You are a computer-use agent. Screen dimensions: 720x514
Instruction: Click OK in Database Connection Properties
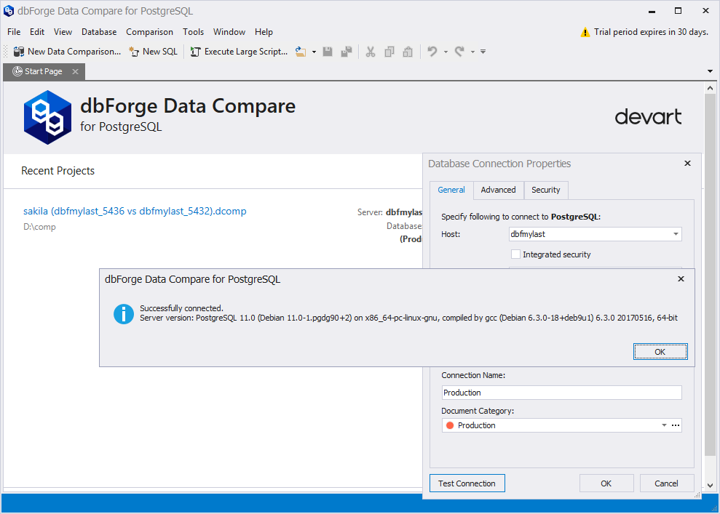tap(606, 483)
